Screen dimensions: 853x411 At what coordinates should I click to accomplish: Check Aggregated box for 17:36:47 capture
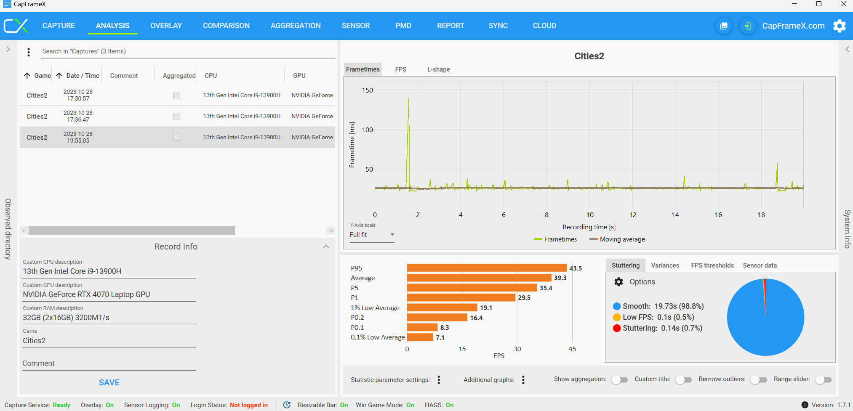coord(177,116)
